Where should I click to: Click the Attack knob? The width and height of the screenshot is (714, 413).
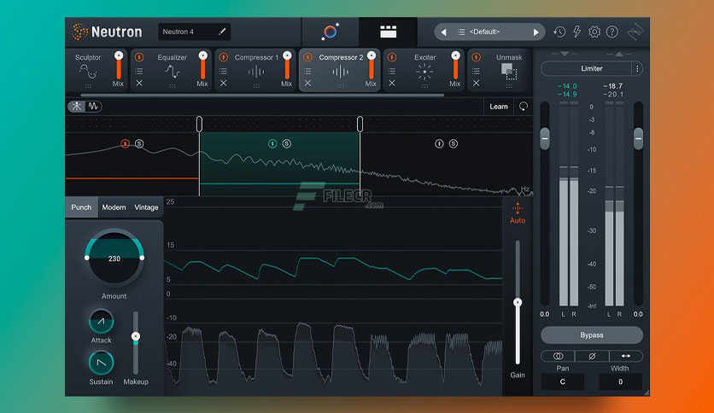click(101, 322)
